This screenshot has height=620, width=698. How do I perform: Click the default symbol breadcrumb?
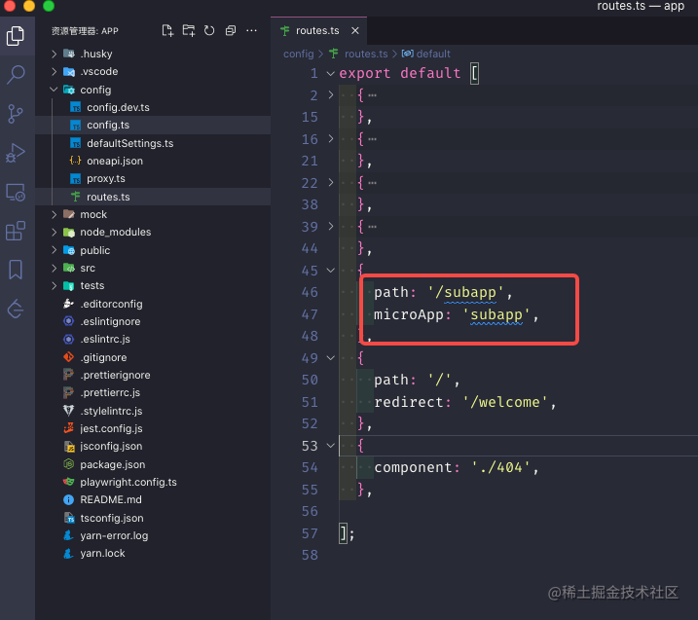point(433,54)
